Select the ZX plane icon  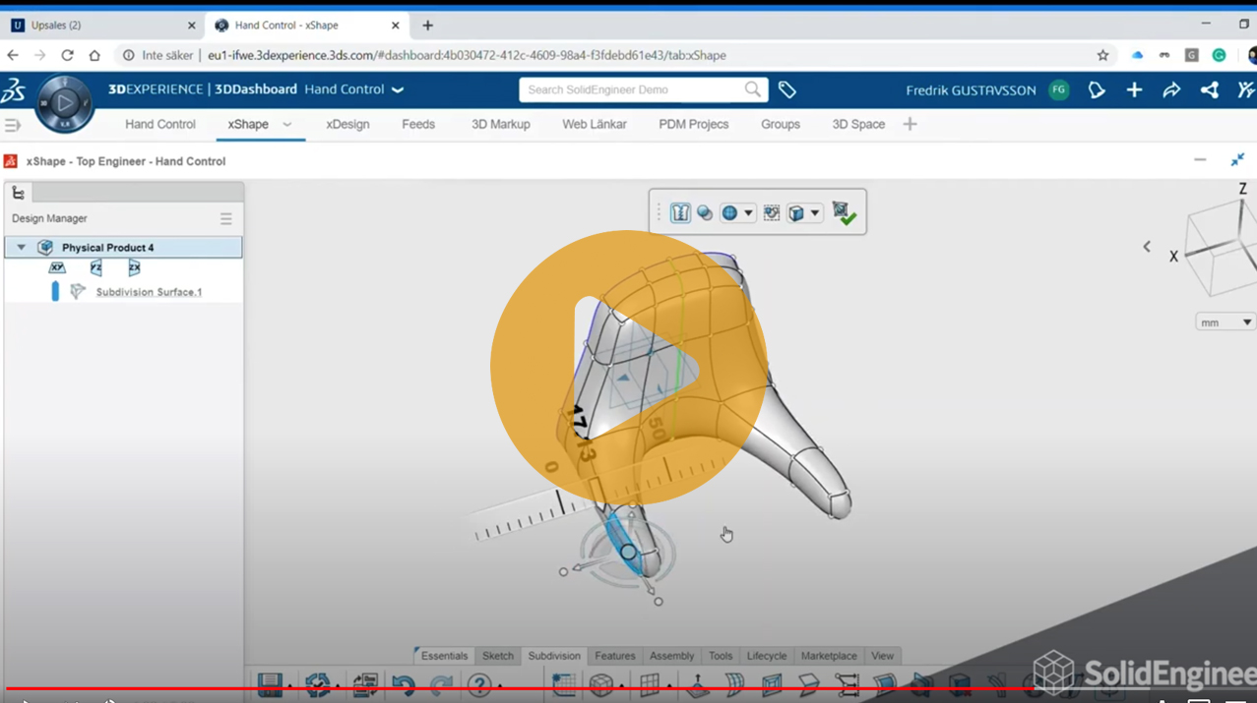134,267
